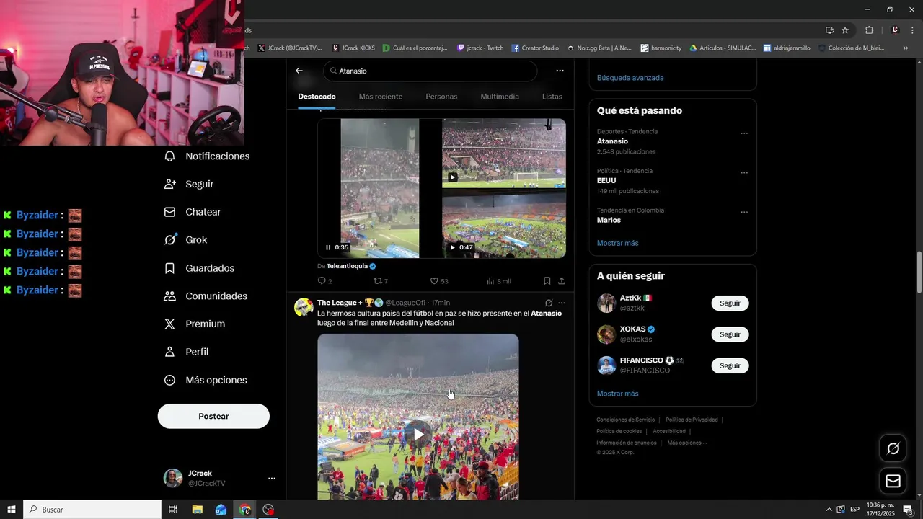Open Premium in the sidebar
This screenshot has height=519, width=923.
[195, 324]
